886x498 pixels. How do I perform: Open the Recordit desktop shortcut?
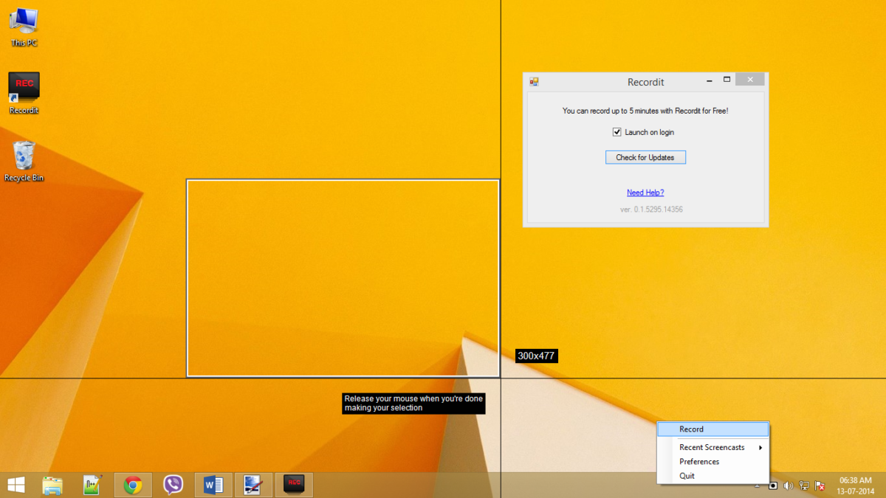click(24, 93)
